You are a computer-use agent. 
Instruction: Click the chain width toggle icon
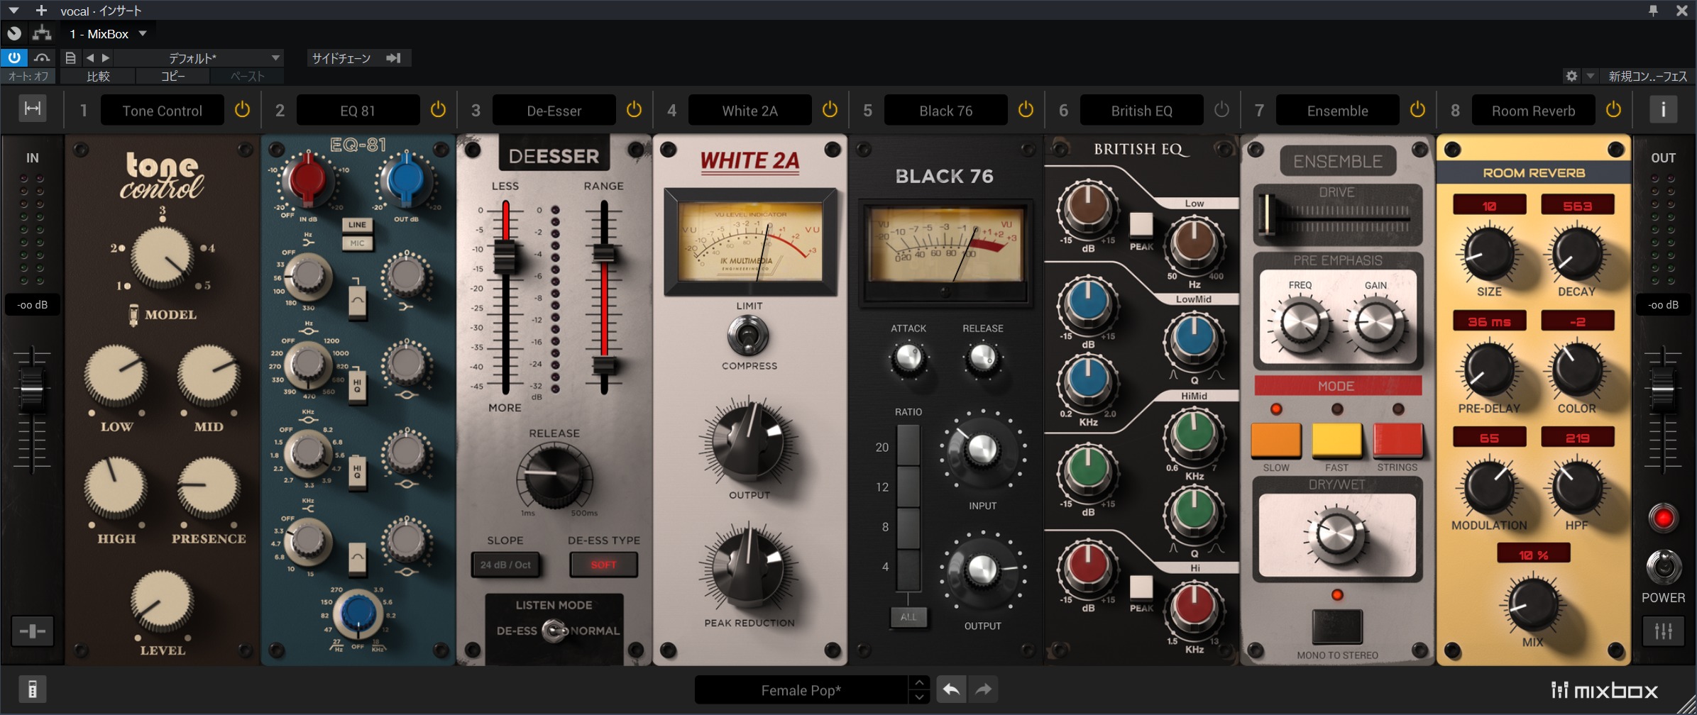click(x=33, y=109)
